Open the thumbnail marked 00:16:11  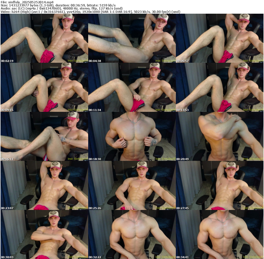(x=44, y=136)
